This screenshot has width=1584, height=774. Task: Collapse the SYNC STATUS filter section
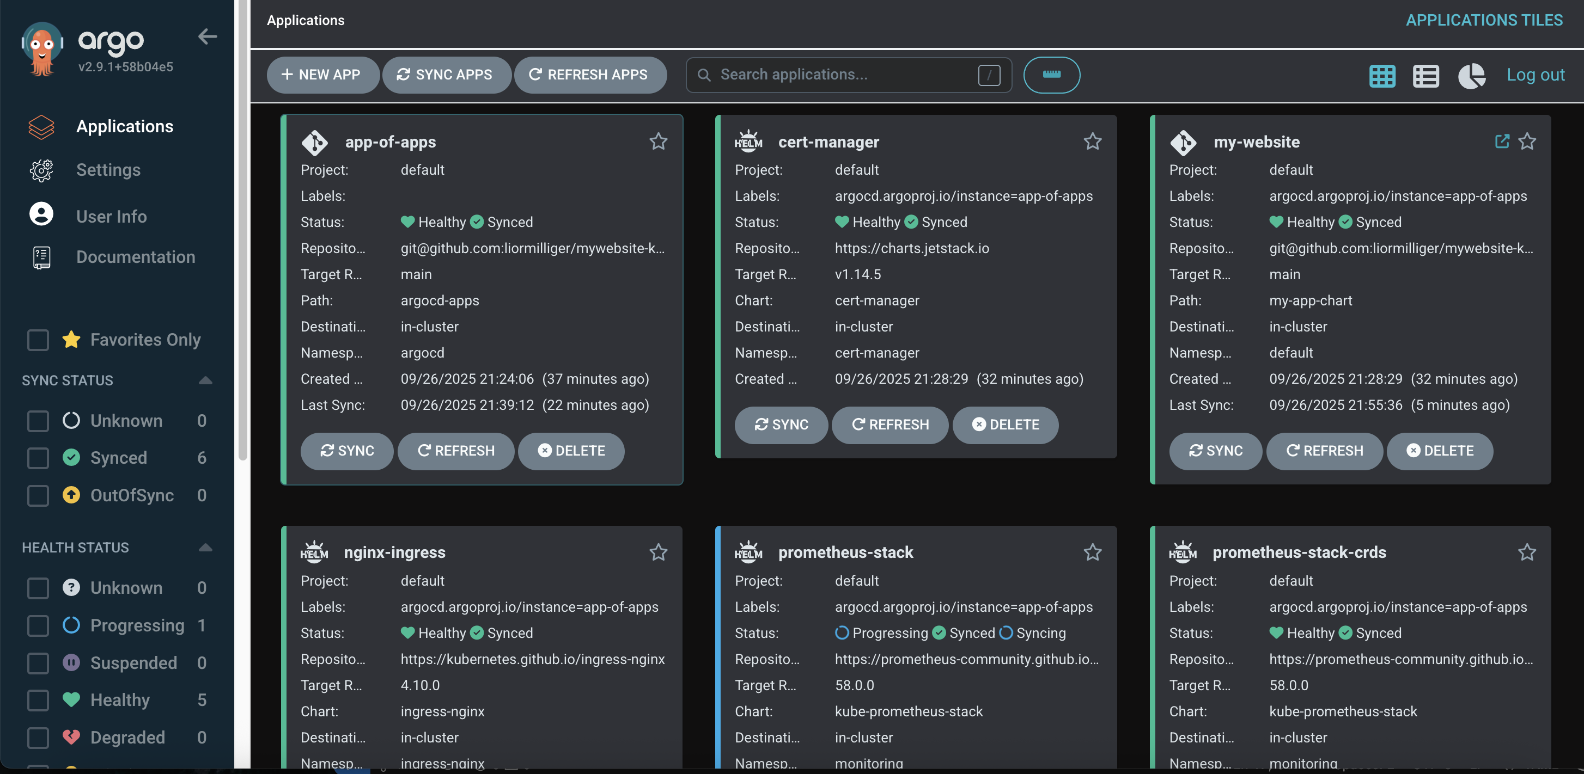pyautogui.click(x=205, y=380)
